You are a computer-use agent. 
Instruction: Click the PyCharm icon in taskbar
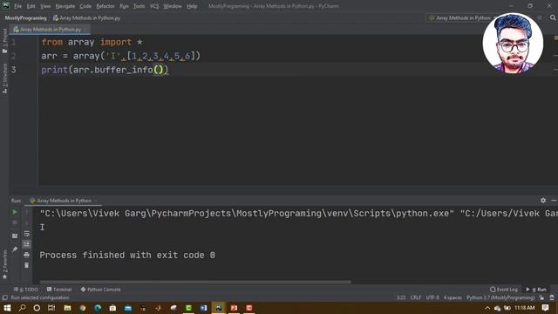219,308
